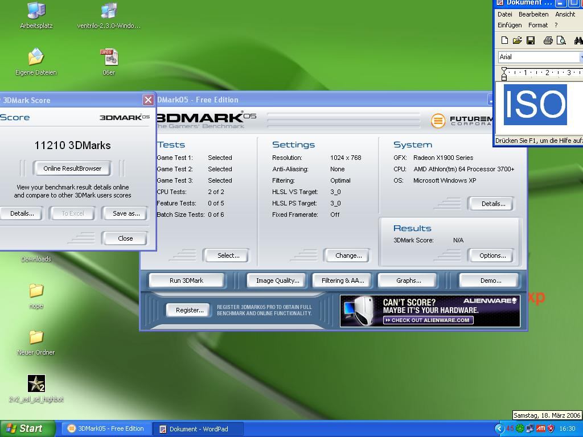
Task: Click the Open file icon in WordPad
Action: (517, 40)
